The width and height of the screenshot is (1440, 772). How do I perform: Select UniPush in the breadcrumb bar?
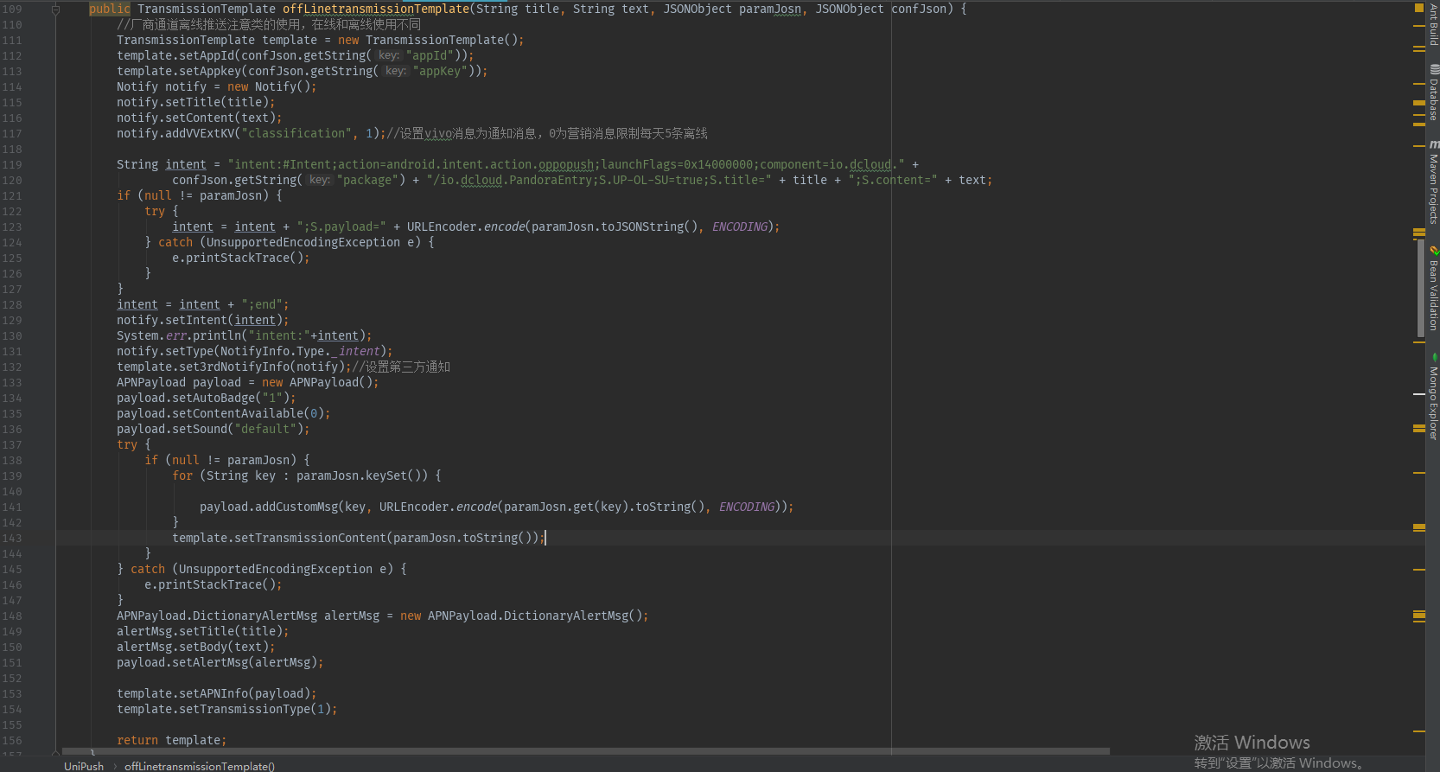84,766
